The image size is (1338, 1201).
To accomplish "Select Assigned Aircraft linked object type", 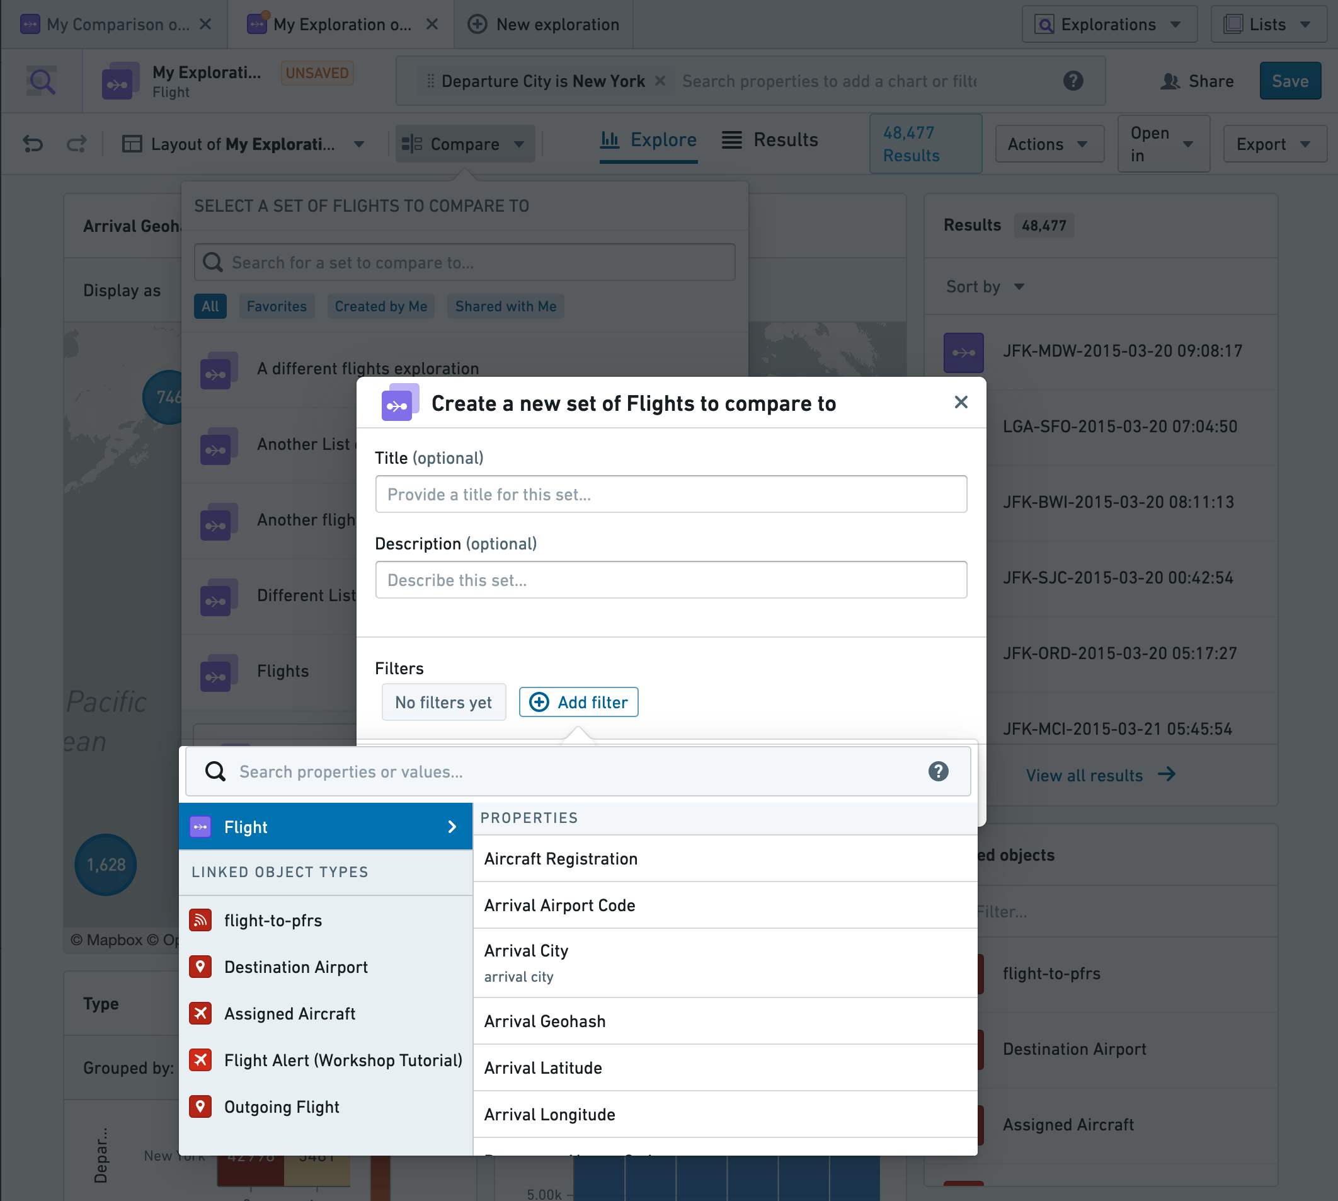I will point(326,1013).
